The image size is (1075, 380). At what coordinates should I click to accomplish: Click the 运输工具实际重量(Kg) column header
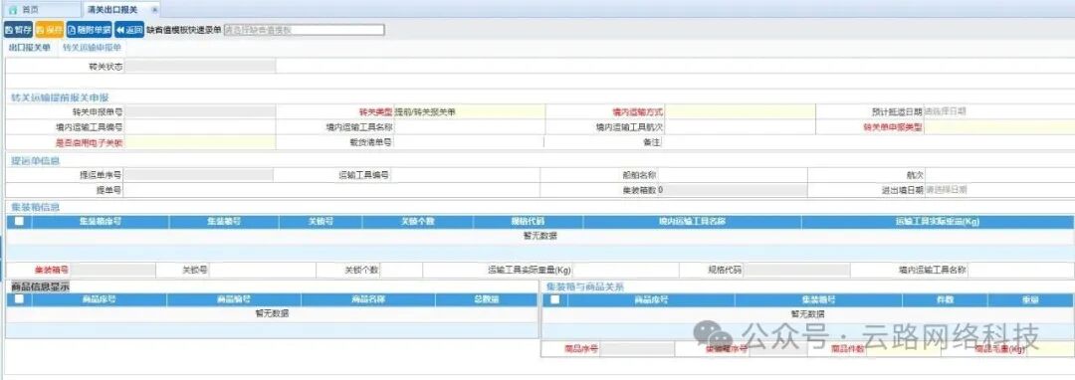coord(938,221)
